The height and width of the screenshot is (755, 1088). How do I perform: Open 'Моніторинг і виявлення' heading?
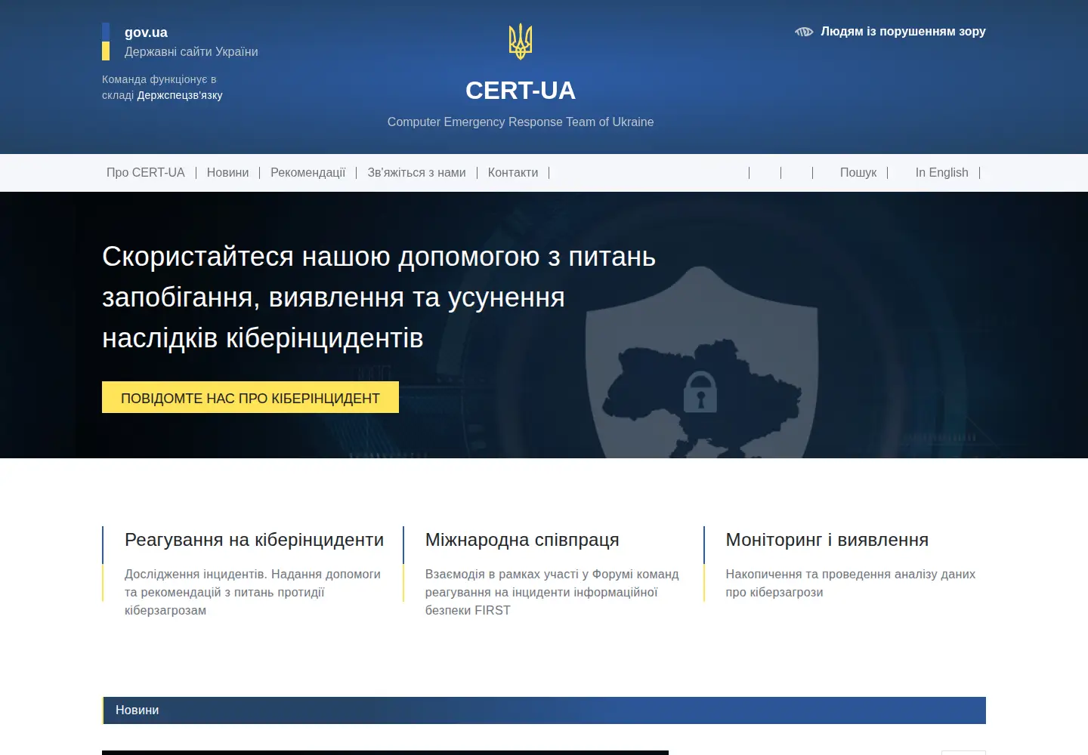(x=827, y=540)
